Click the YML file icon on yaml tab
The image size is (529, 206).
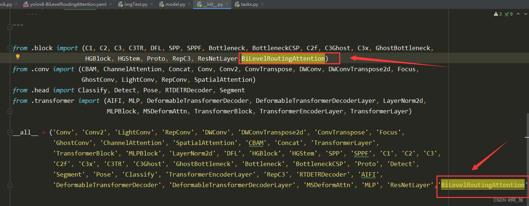tap(26, 4)
